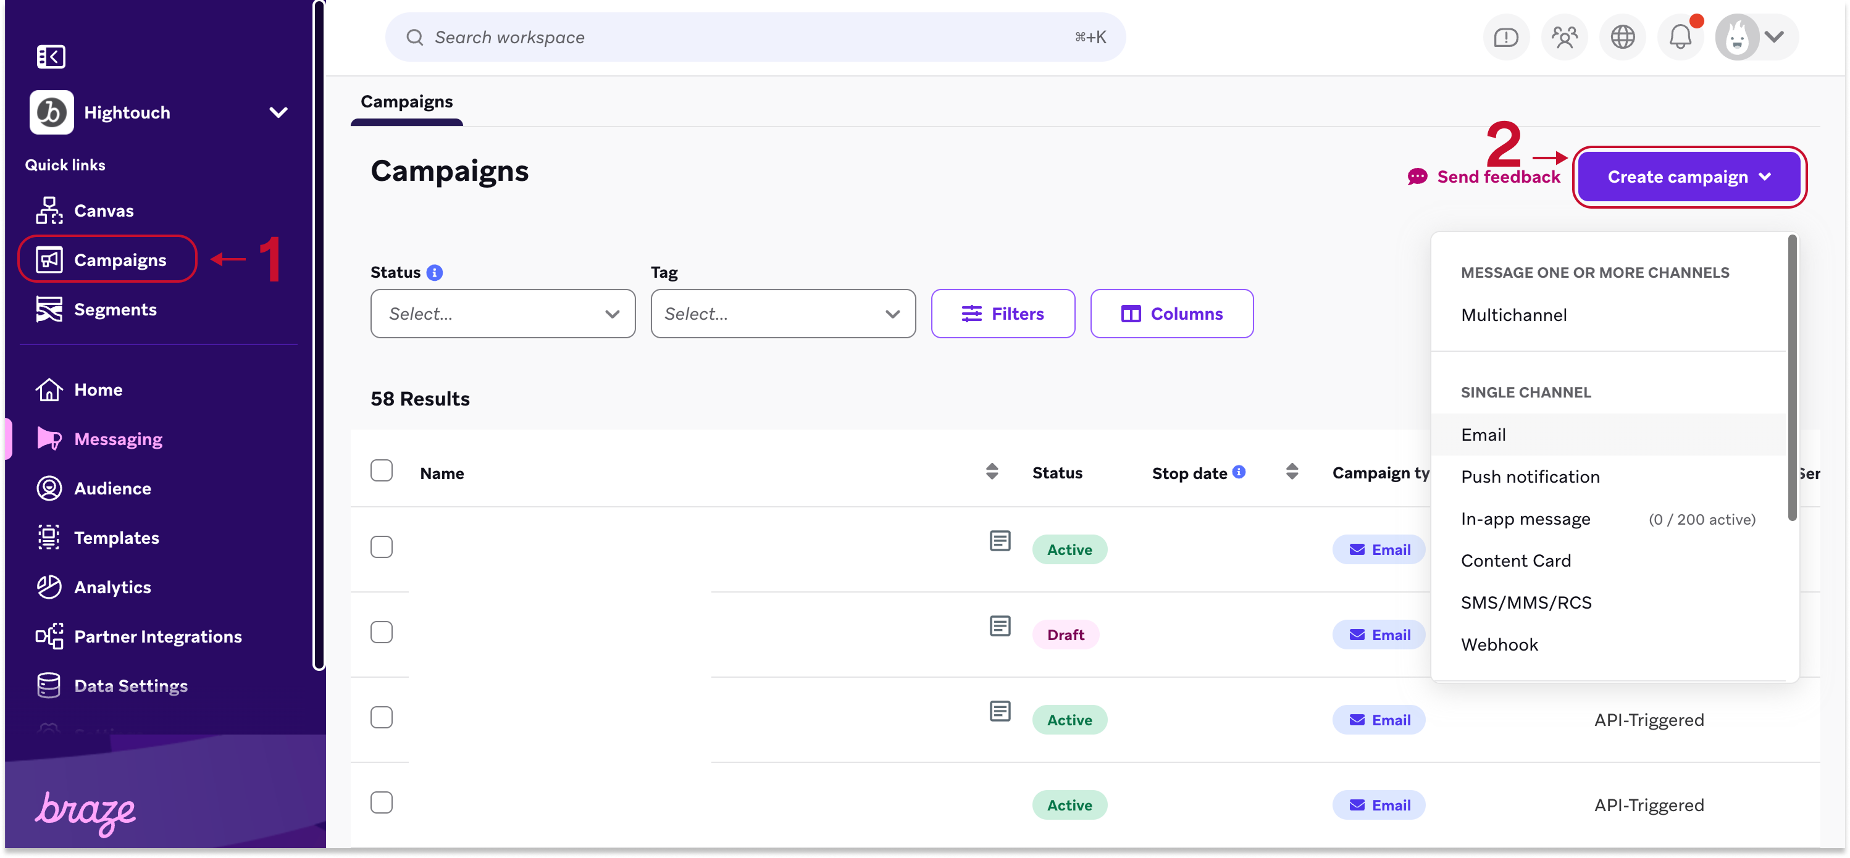Open Analytics in the sidebar

click(112, 586)
